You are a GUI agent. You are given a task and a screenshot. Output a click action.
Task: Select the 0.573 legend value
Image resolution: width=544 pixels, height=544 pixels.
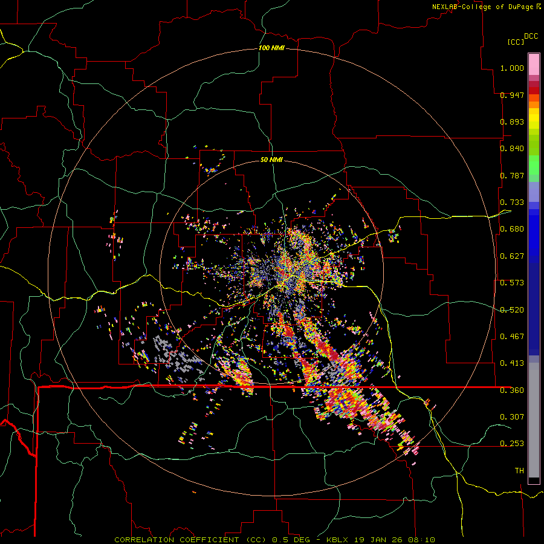coord(512,283)
